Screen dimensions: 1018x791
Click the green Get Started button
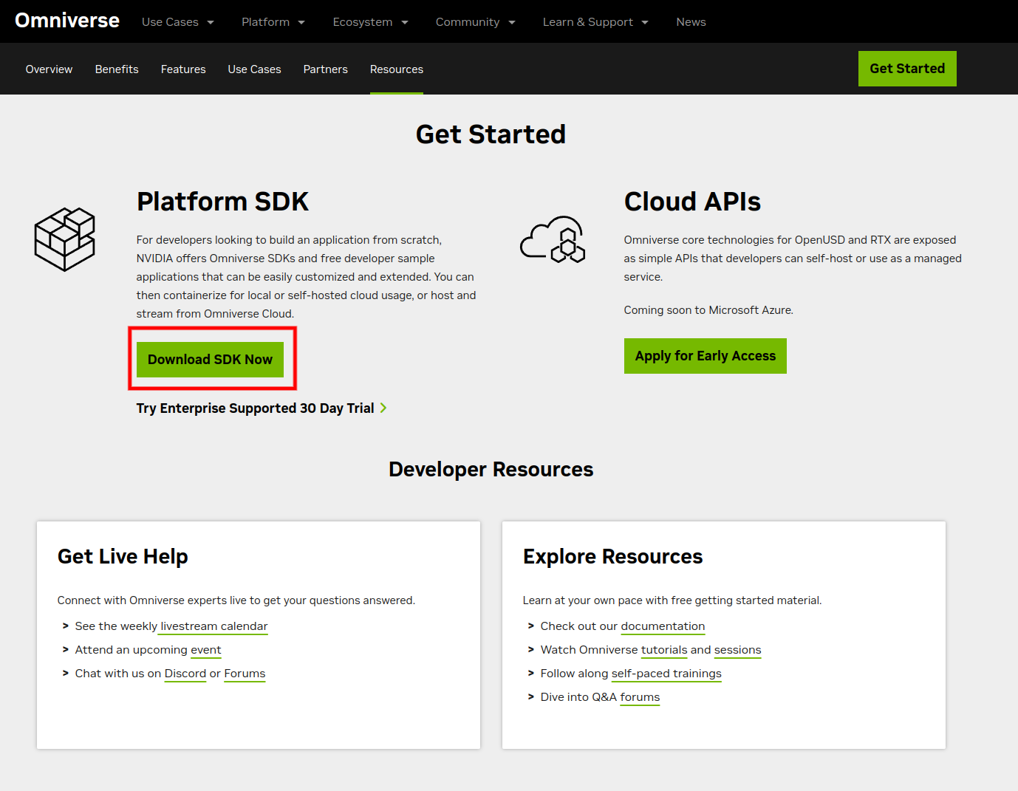(907, 69)
